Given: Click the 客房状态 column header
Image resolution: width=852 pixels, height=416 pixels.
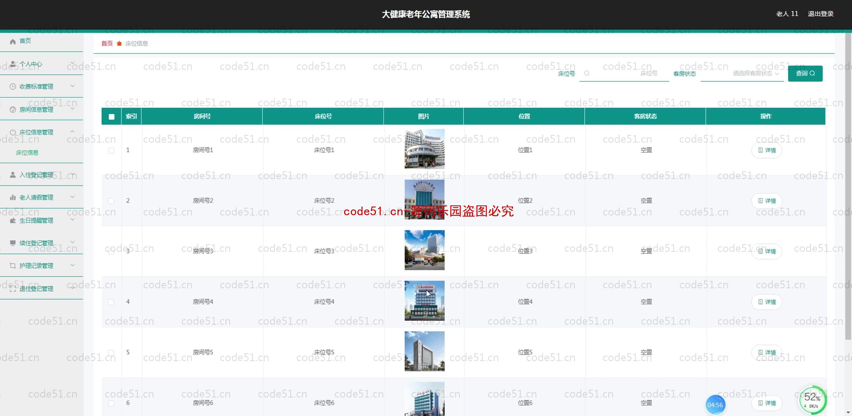Looking at the screenshot, I should (645, 116).
